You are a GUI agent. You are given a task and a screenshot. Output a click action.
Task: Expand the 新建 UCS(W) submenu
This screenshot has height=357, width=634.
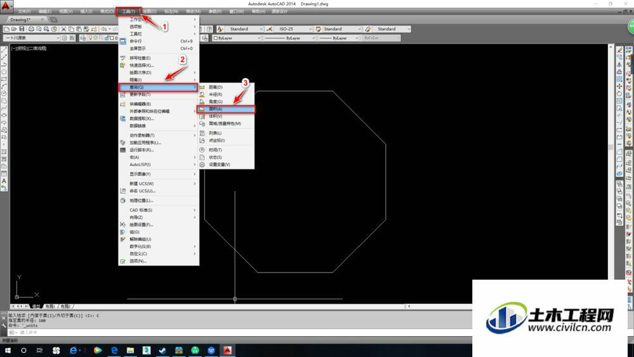[158, 183]
